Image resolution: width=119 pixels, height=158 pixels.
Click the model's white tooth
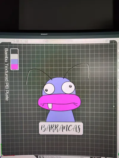(x=50, y=106)
